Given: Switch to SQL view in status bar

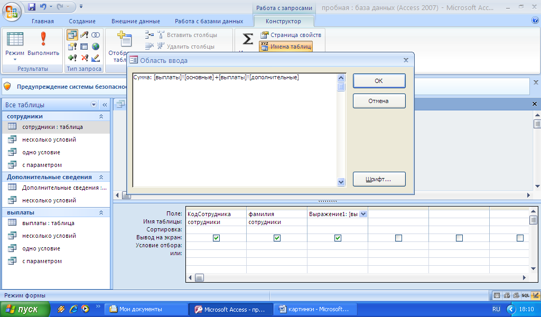Looking at the screenshot, I should (x=526, y=295).
